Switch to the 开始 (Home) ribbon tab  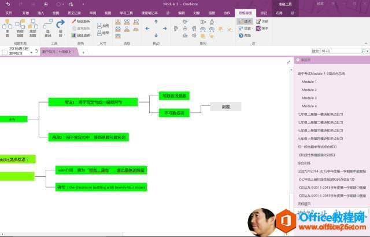[25, 13]
